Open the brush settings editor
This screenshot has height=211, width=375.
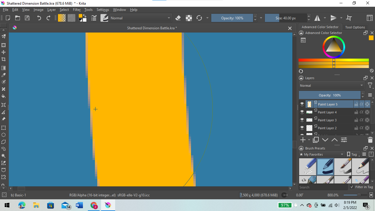[94, 18]
